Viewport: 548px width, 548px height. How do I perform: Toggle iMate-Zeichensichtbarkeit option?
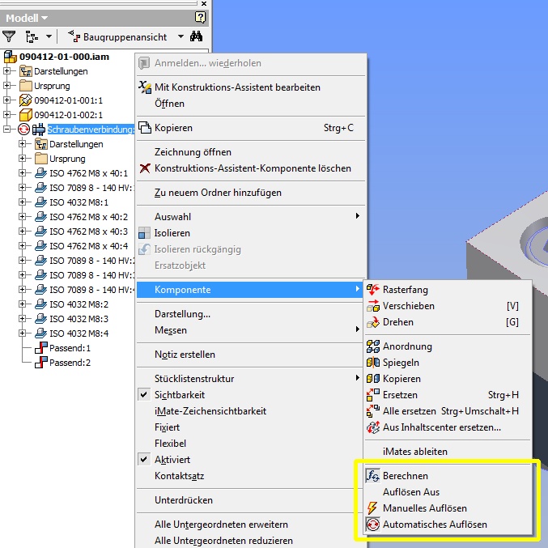pos(210,411)
